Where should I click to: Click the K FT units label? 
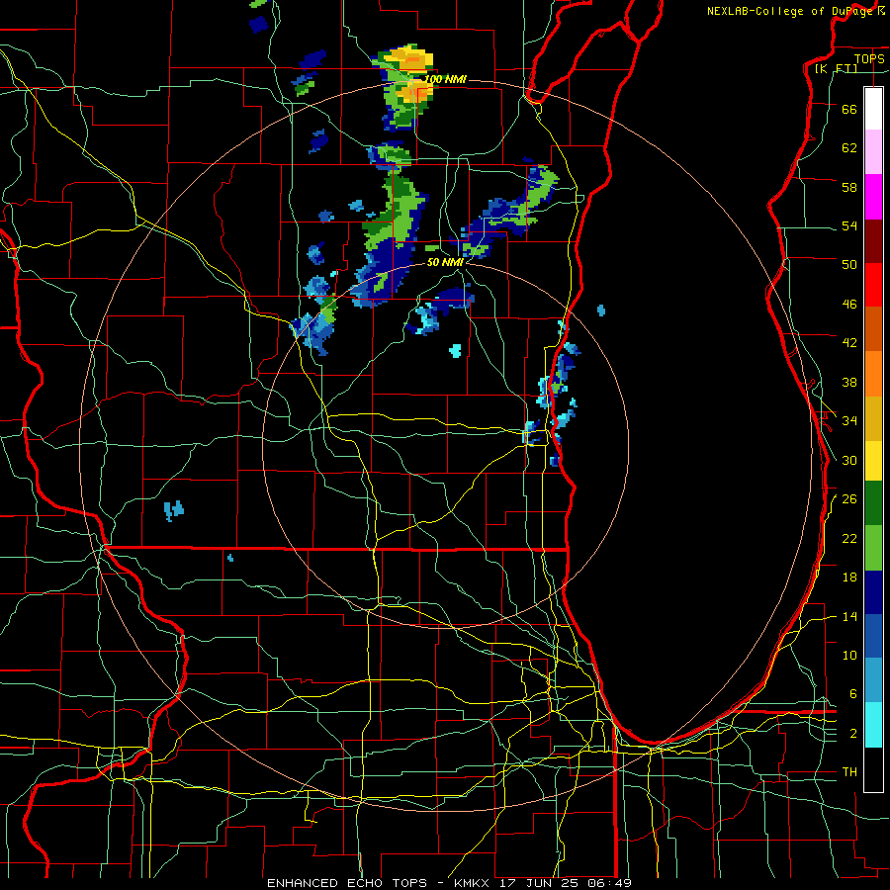[837, 68]
